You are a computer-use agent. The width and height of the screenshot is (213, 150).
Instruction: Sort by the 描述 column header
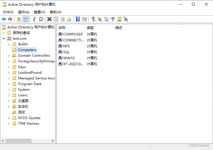[x=148, y=28]
